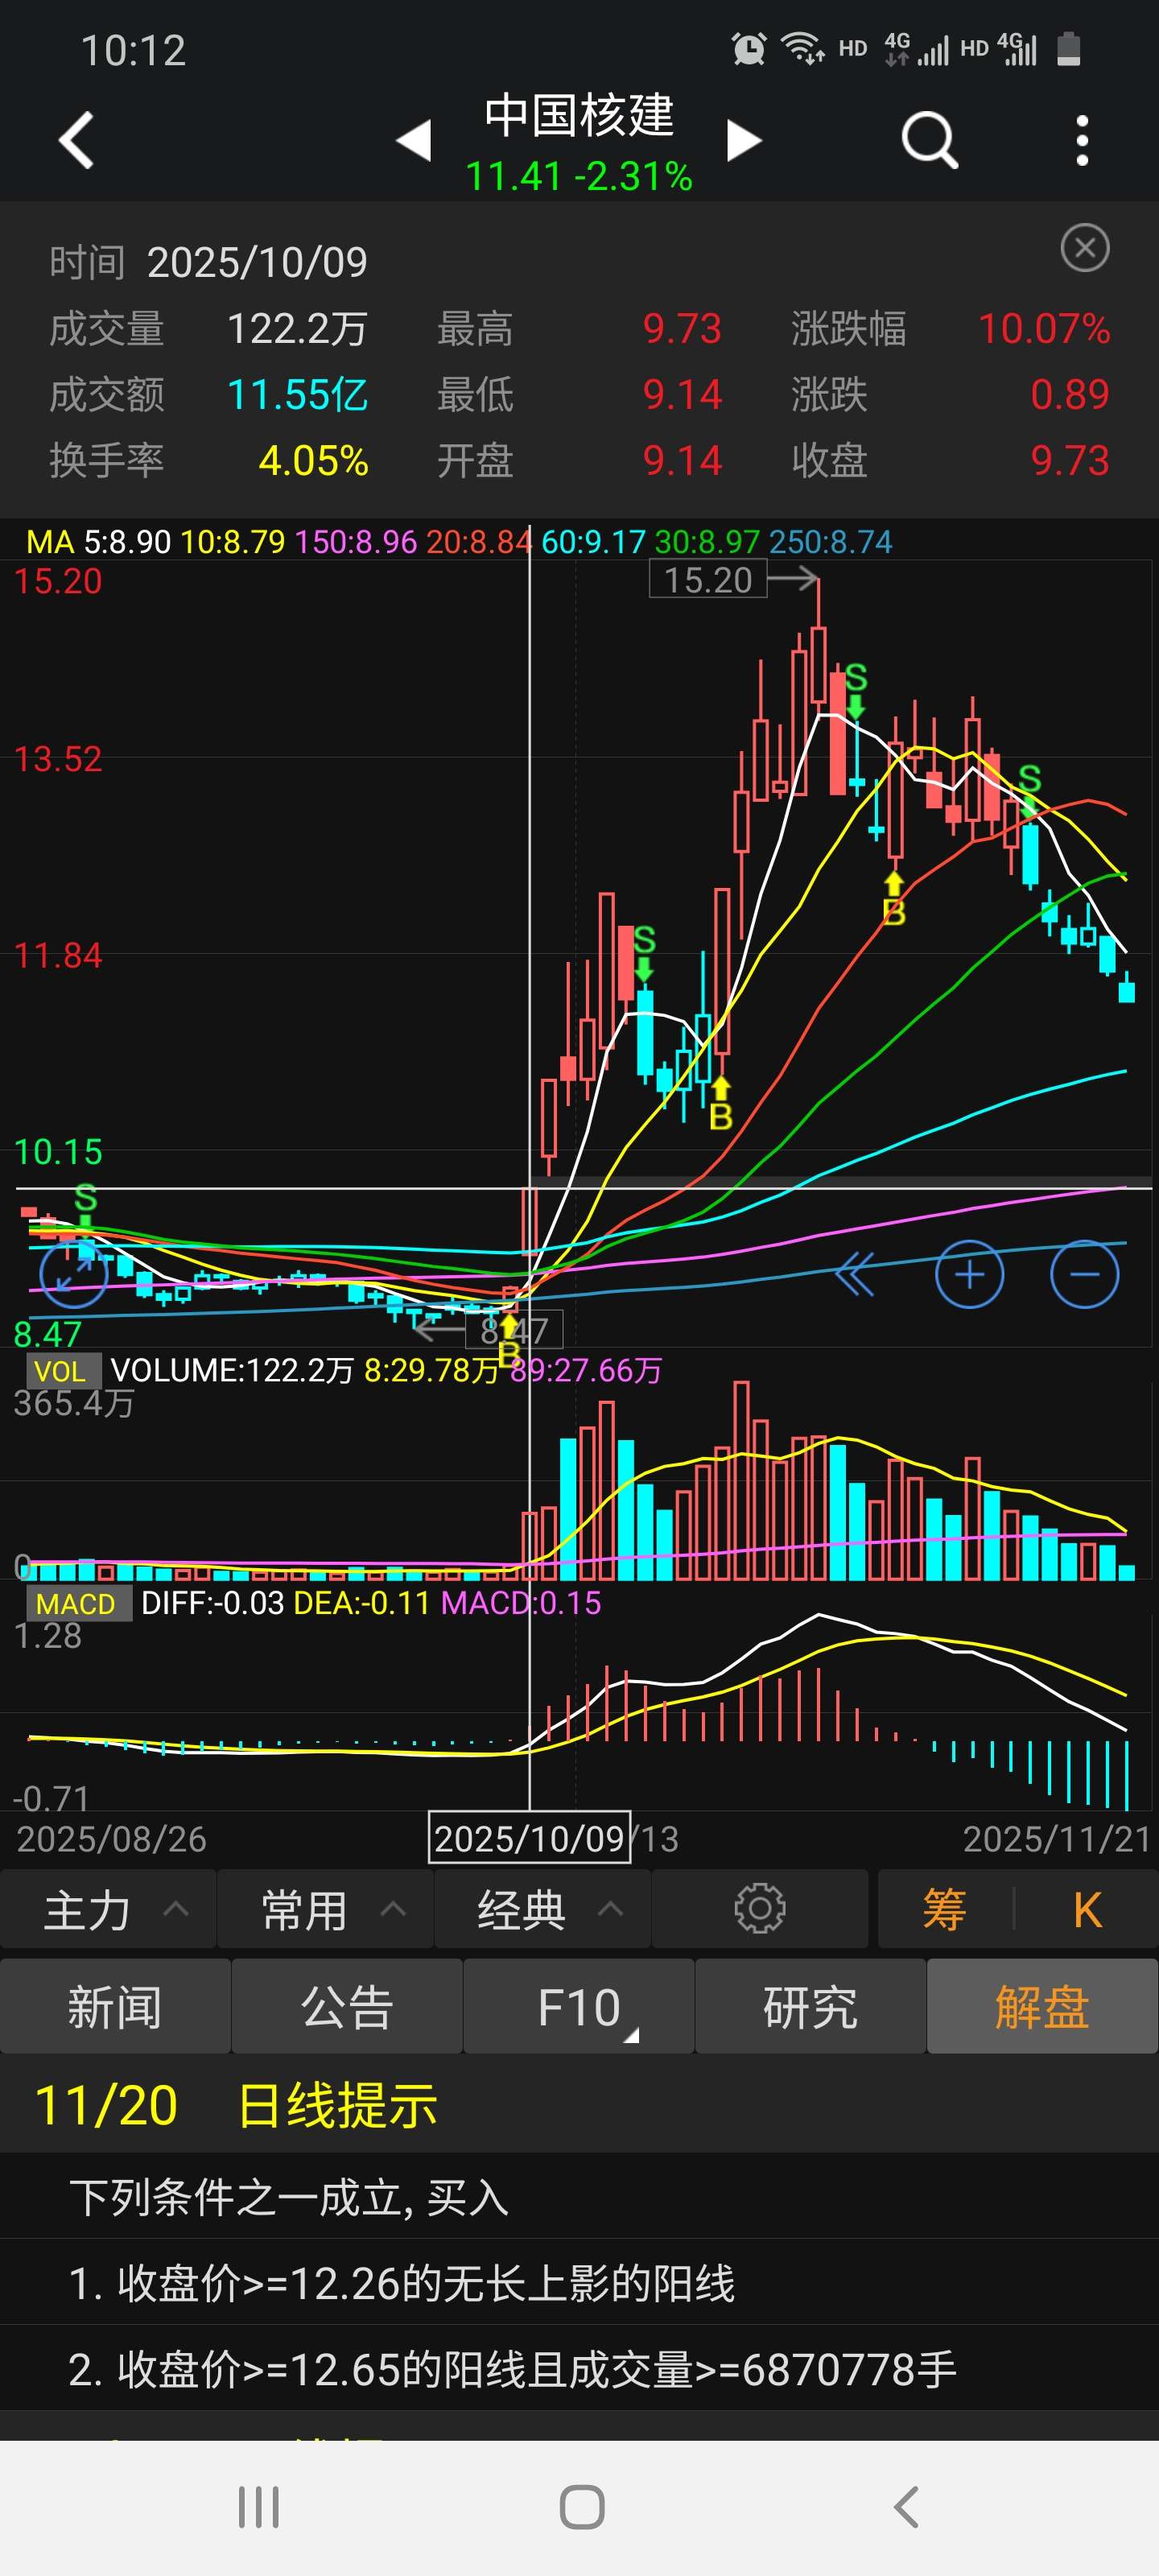Open the 公告 tab
This screenshot has height=2576, width=1159.
[347, 2006]
